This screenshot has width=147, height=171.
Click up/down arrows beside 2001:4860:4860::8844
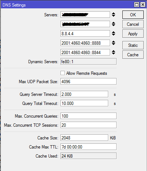click(x=113, y=52)
